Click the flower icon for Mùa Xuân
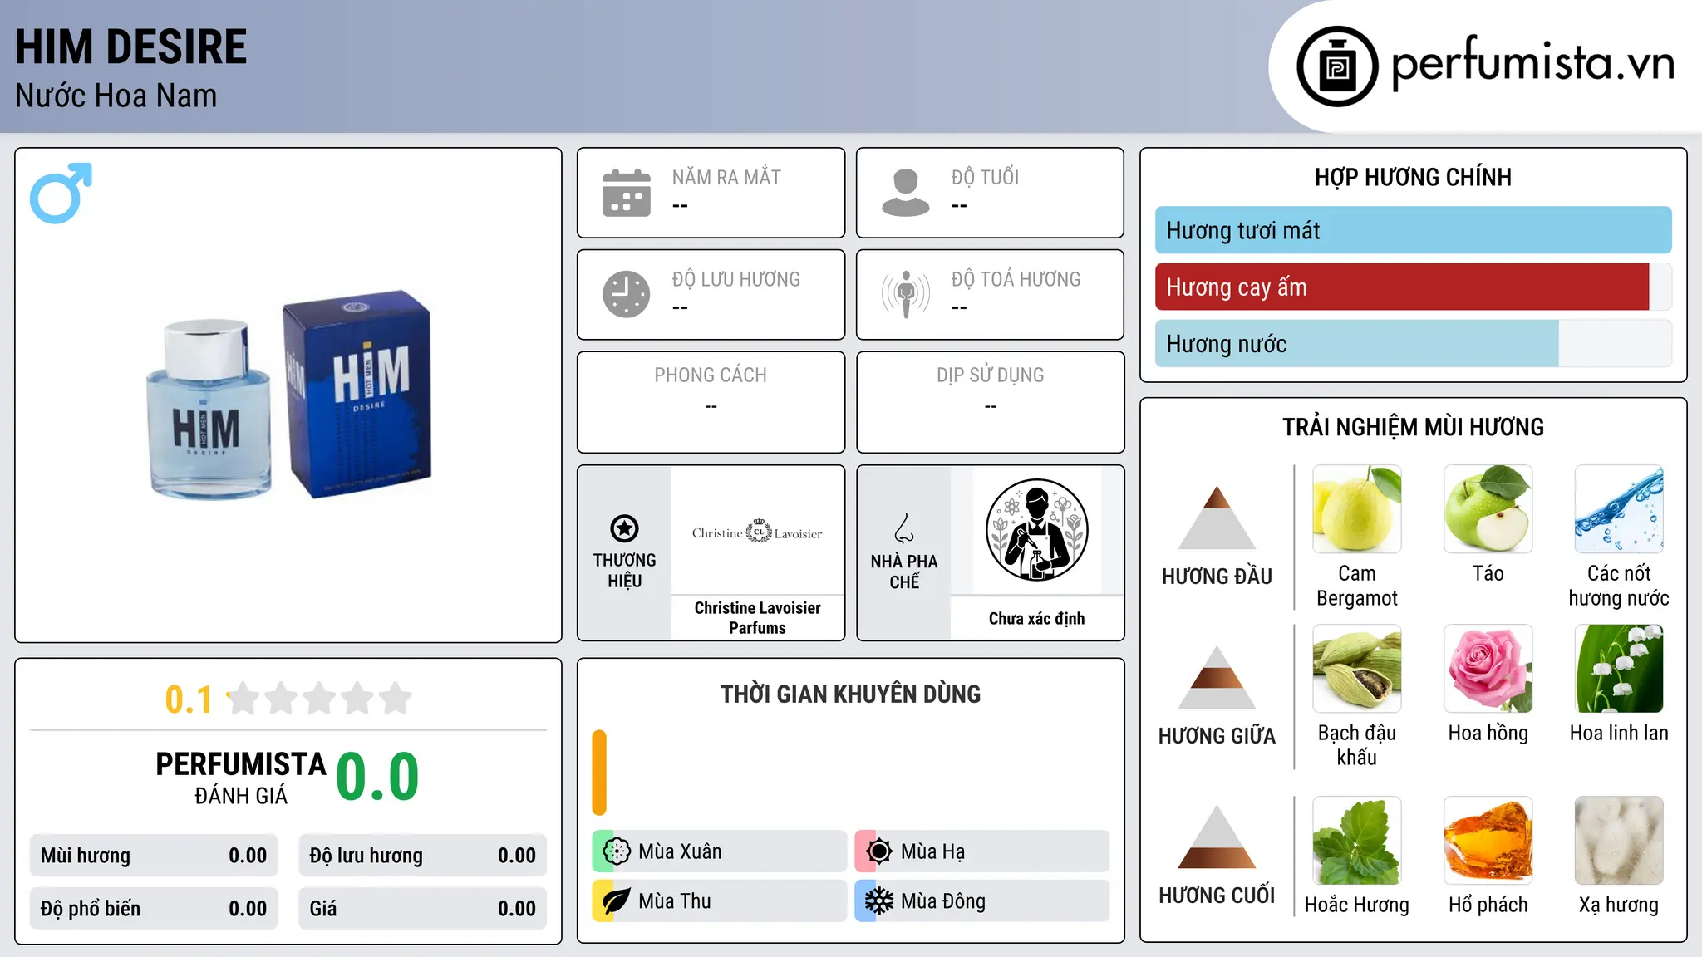 click(617, 851)
